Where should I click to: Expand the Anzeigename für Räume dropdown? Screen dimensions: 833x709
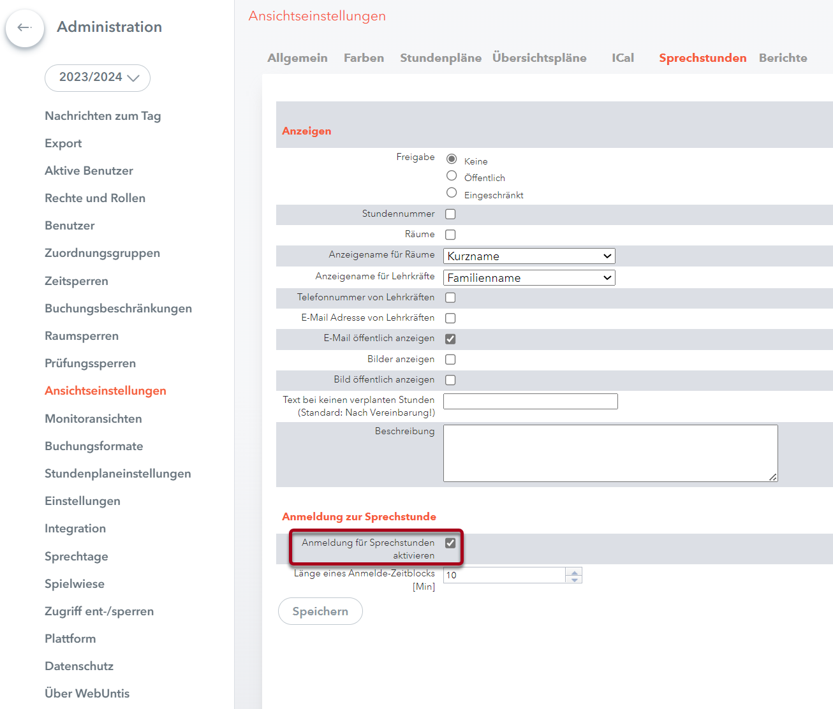(x=529, y=256)
